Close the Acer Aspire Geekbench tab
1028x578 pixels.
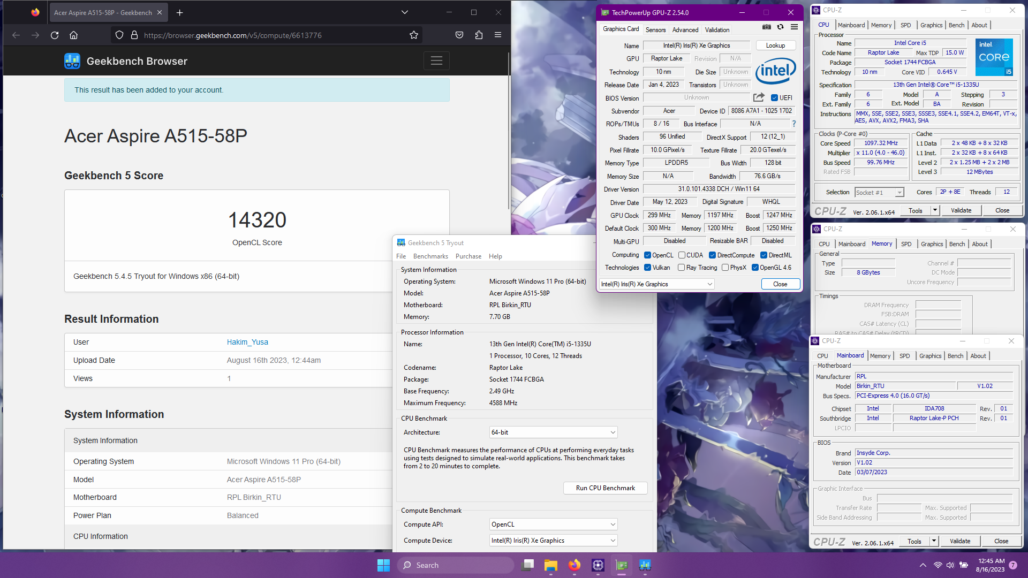[160, 12]
